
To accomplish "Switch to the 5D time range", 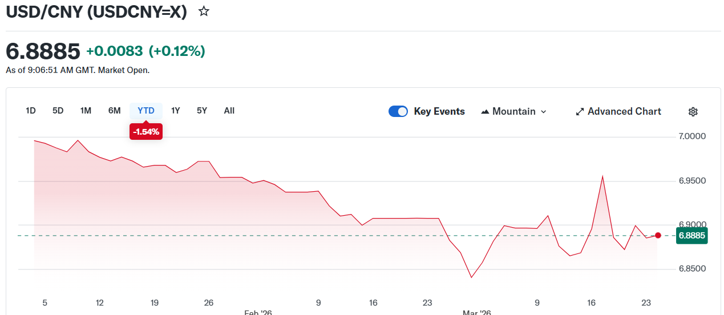I will pyautogui.click(x=58, y=111).
